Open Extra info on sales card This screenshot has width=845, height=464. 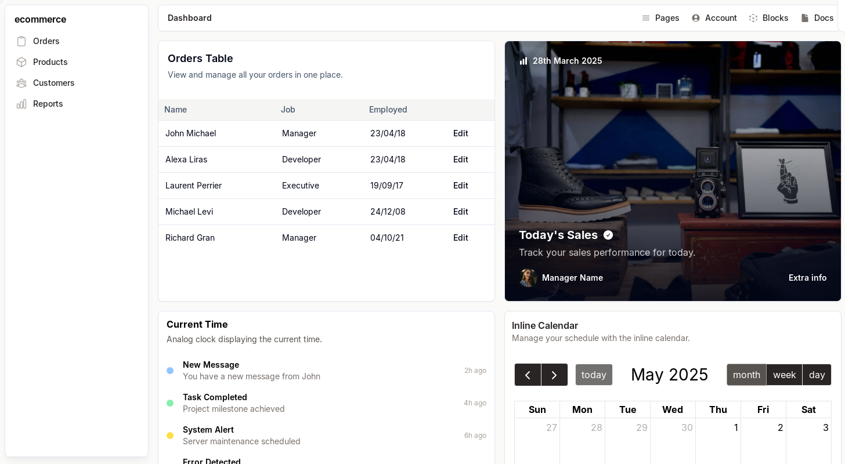click(807, 278)
